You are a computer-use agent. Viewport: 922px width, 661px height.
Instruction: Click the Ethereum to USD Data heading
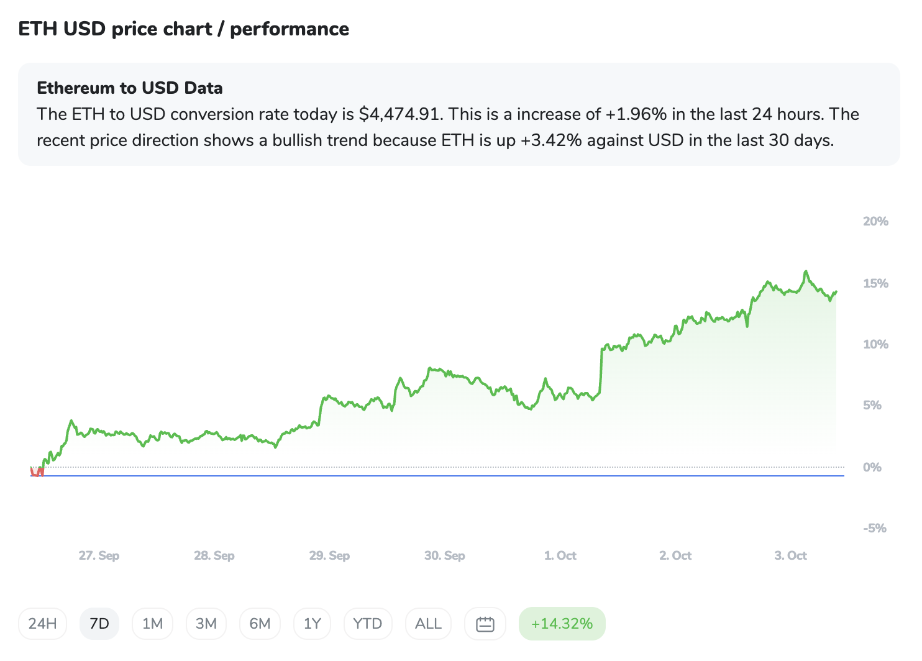tap(130, 88)
